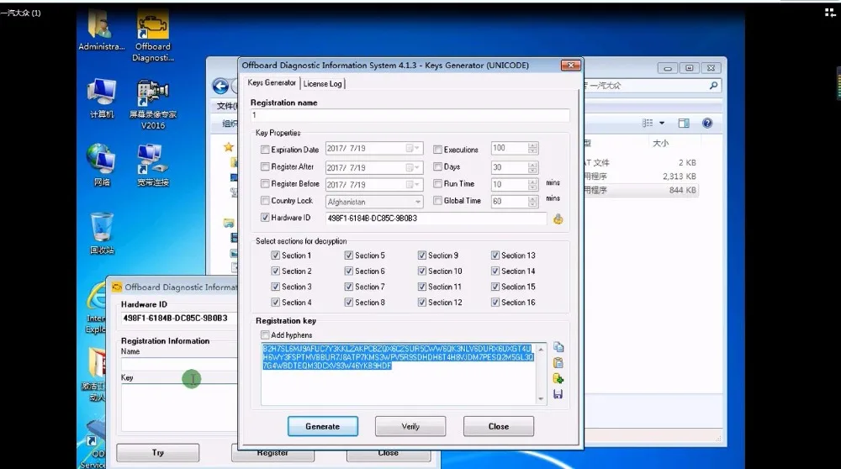Click the add key to file icon

[x=558, y=379]
